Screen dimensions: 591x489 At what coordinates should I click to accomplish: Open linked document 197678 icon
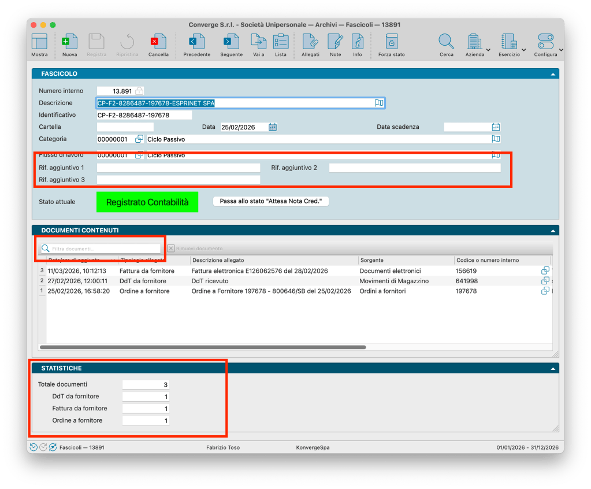[545, 291]
